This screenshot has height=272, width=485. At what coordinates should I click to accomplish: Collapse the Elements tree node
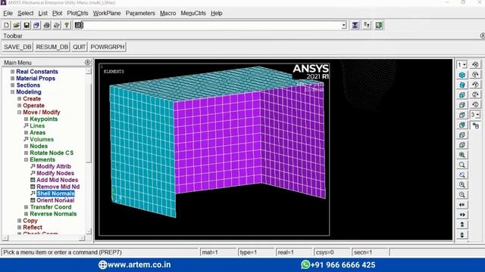pos(26,159)
